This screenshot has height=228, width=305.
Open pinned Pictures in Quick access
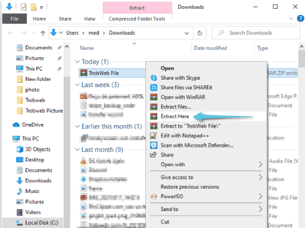pyautogui.click(x=34, y=58)
